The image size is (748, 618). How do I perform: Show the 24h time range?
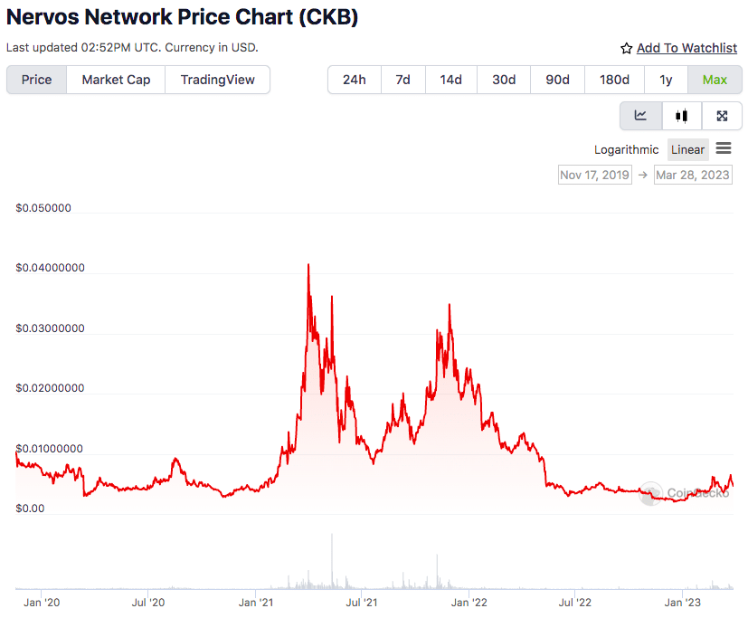point(355,80)
